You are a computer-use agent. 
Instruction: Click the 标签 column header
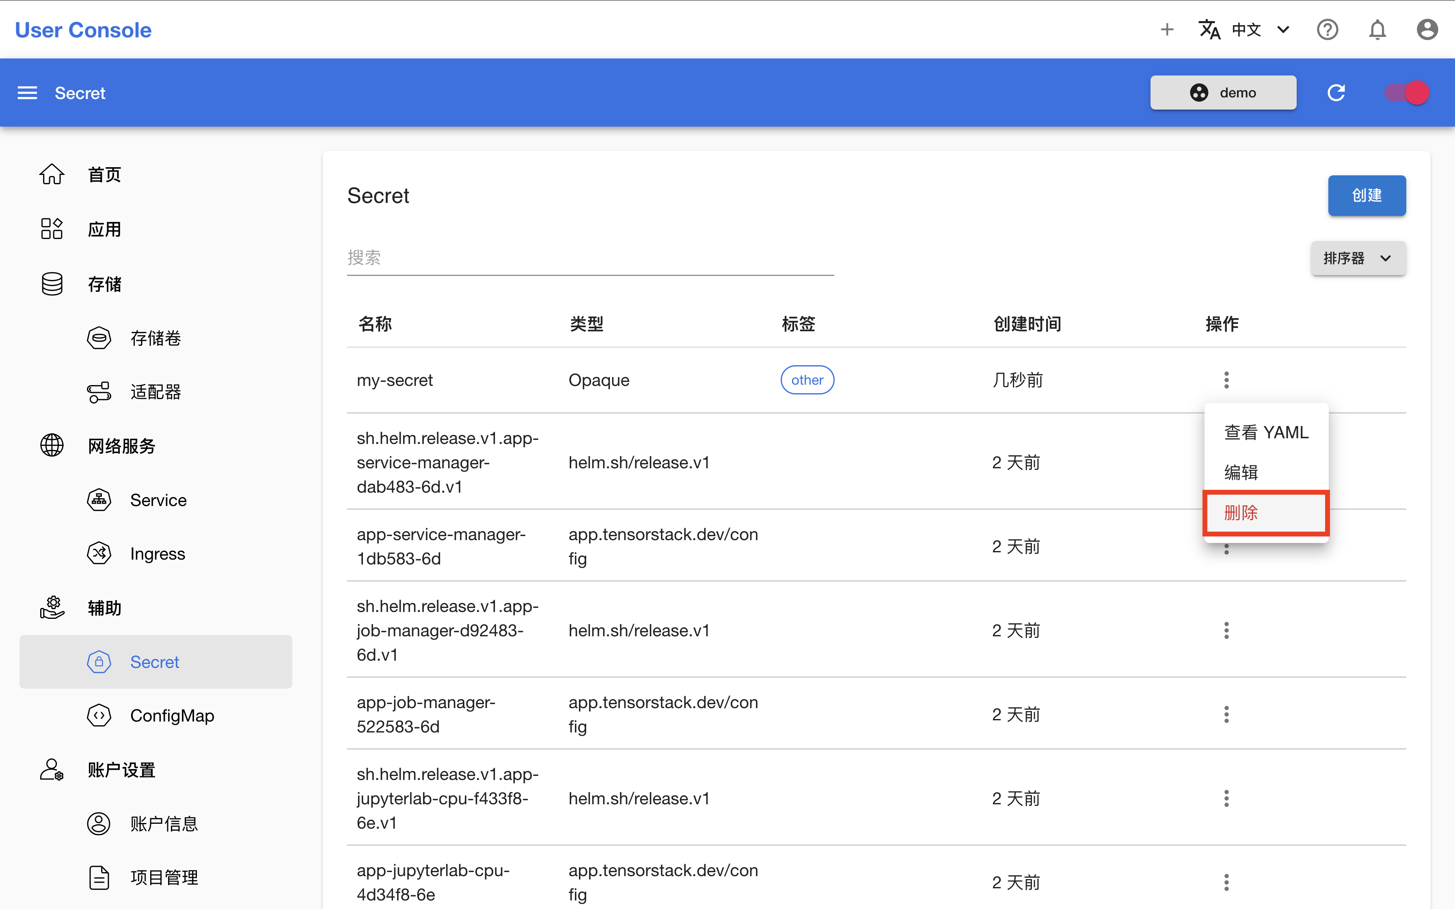[799, 324]
